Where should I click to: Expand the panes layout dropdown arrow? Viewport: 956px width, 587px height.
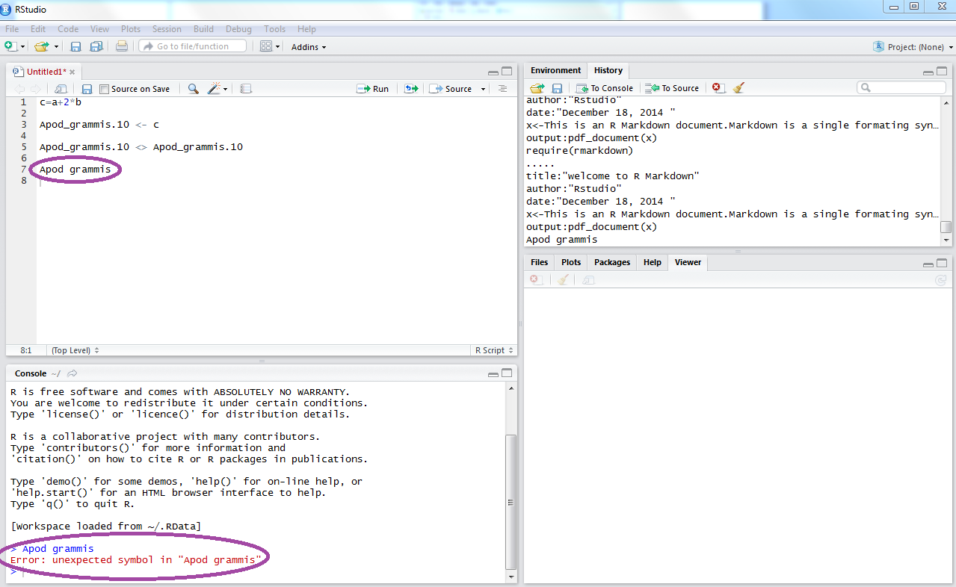coord(278,47)
